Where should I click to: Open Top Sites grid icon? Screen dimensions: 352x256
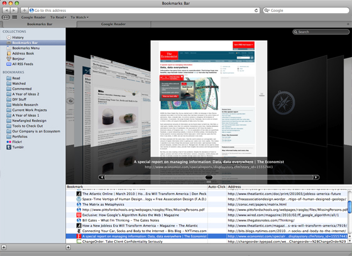click(x=14, y=18)
